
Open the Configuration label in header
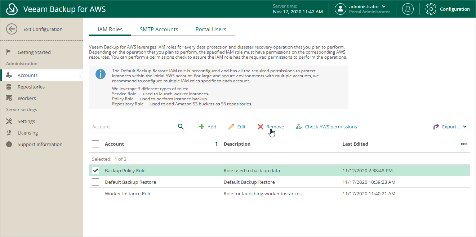point(455,9)
